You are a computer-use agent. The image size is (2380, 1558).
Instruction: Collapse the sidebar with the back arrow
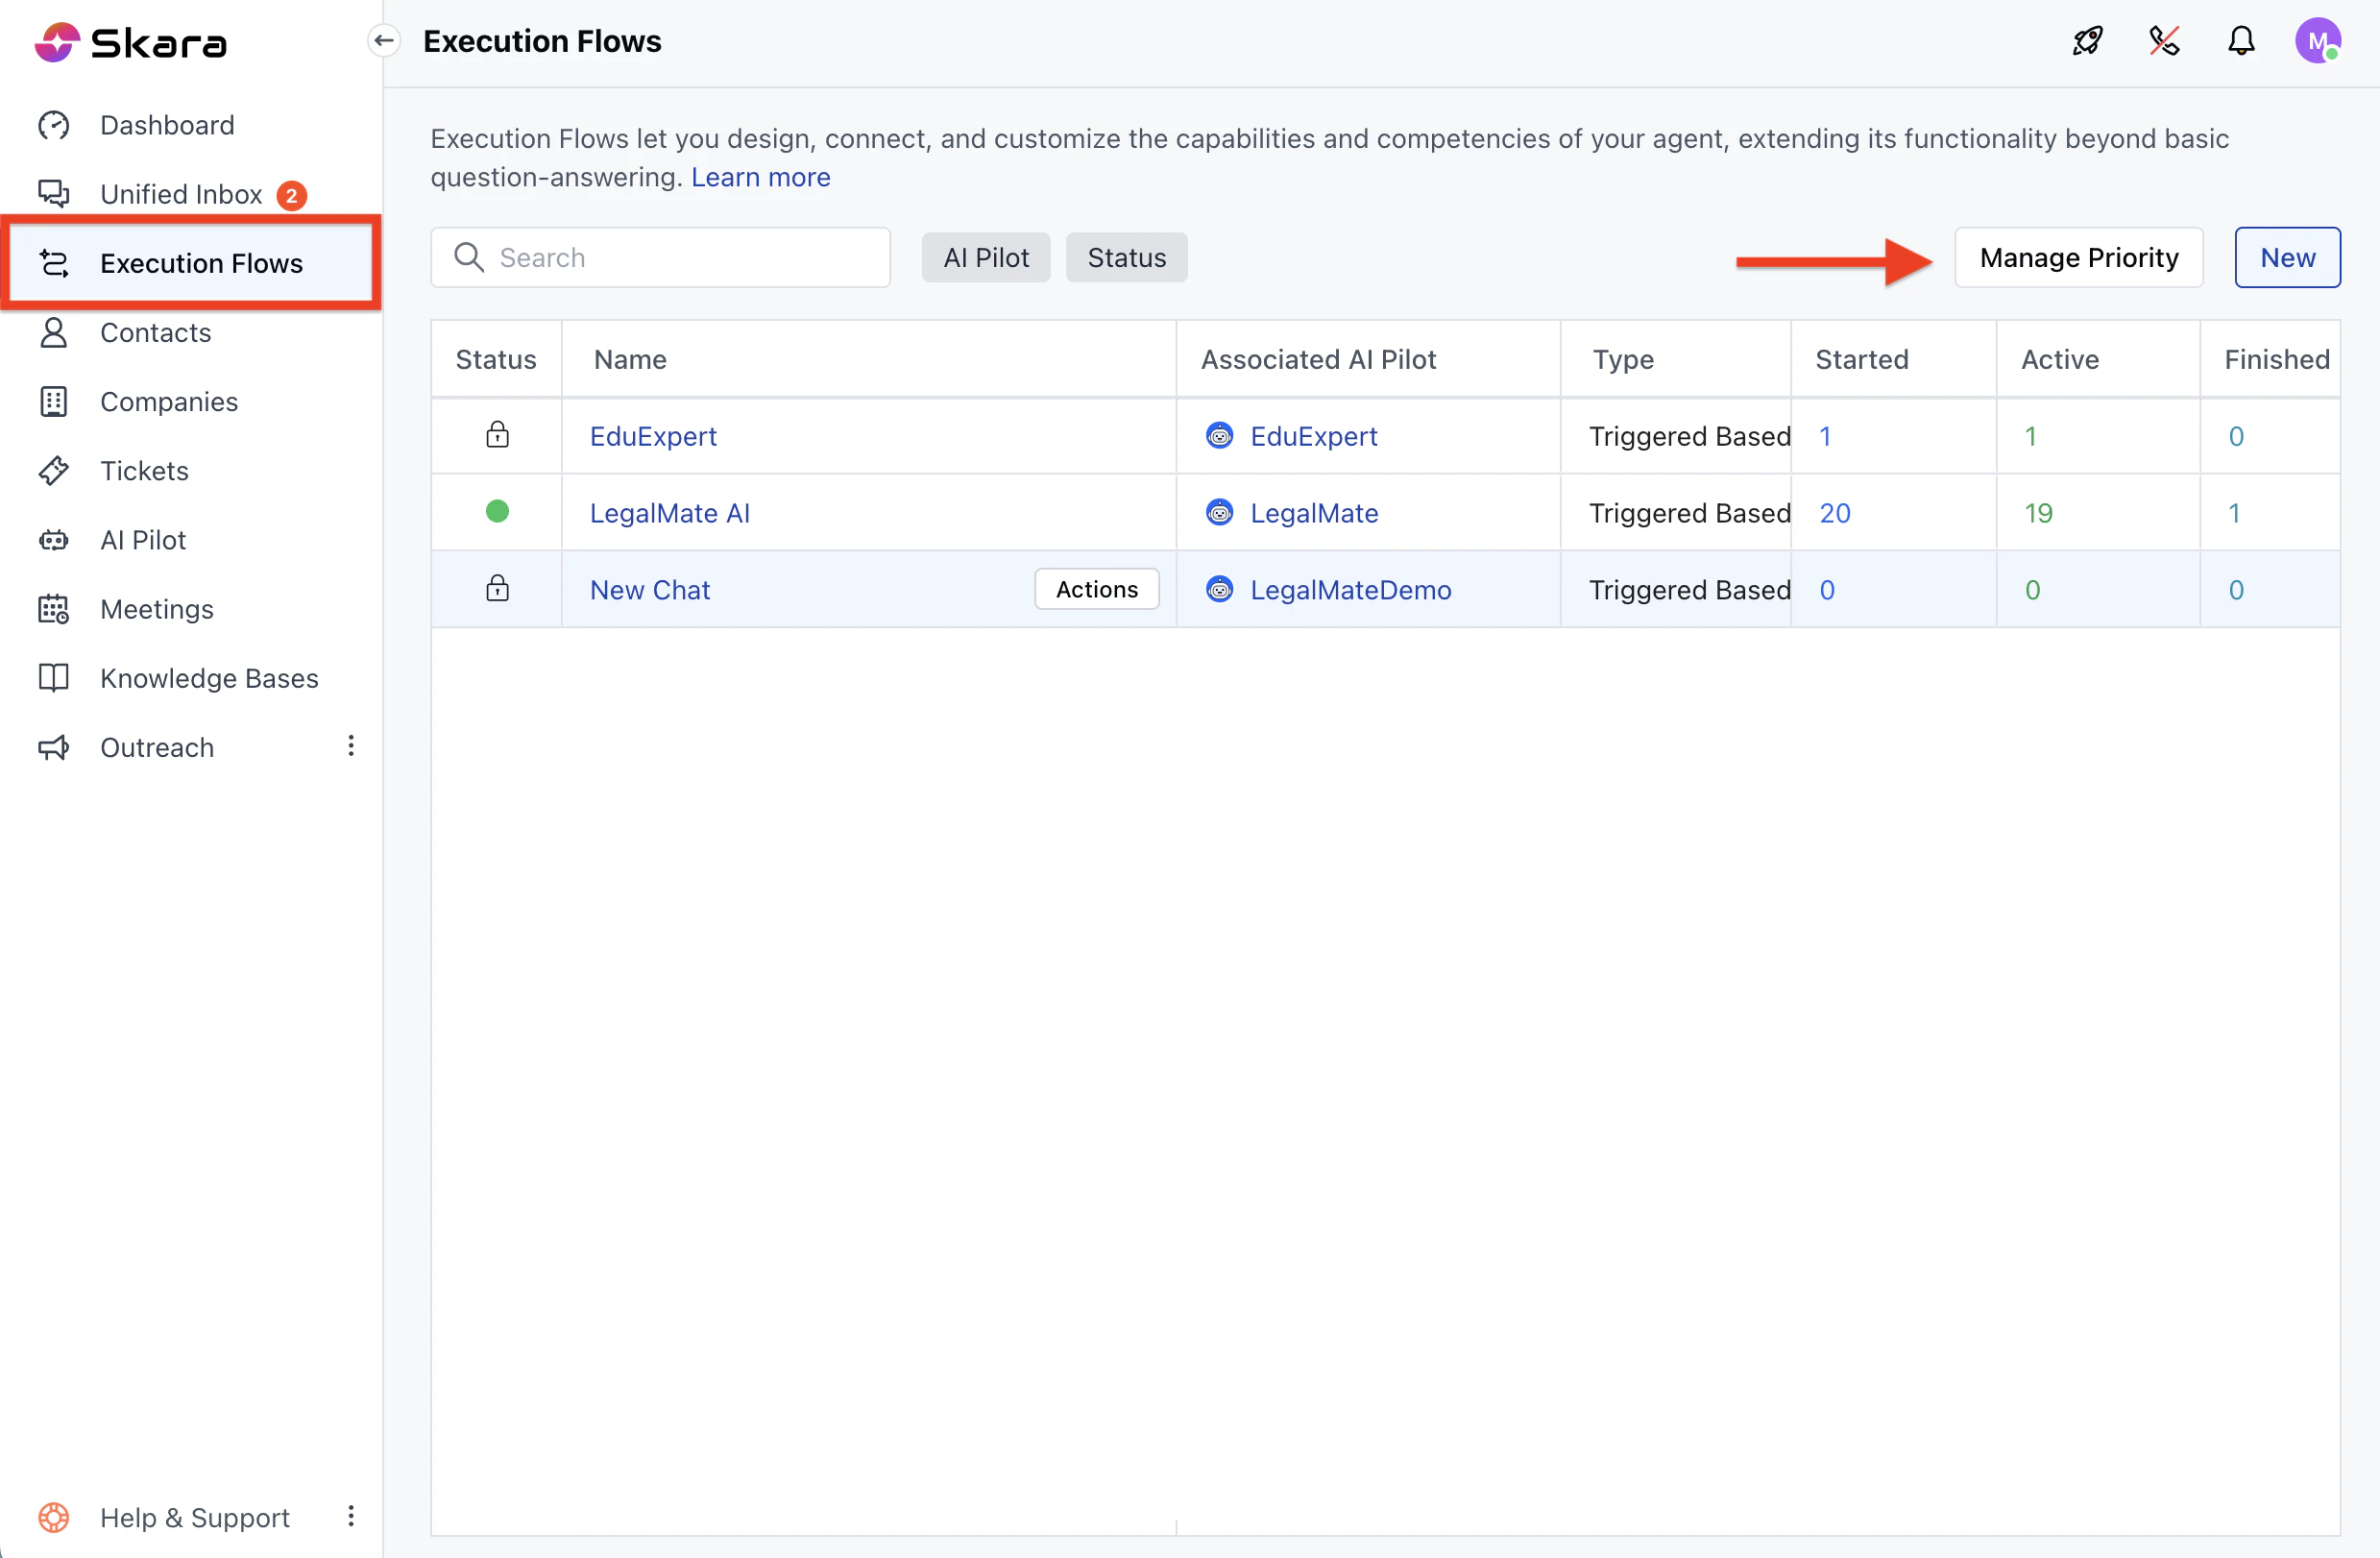pyautogui.click(x=384, y=41)
